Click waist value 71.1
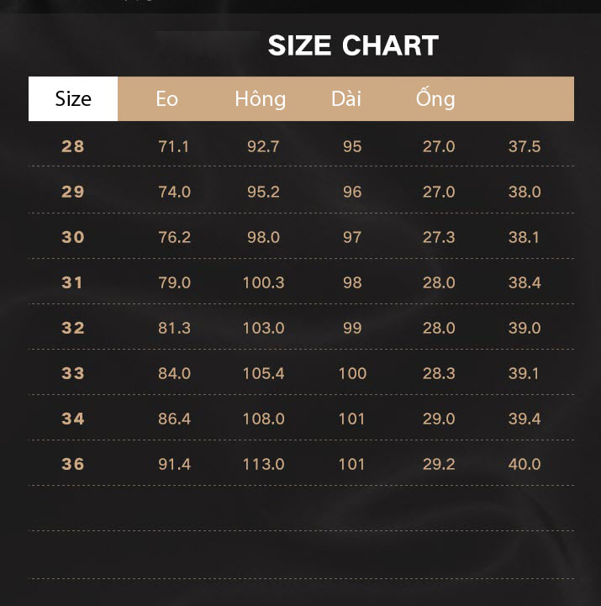The height and width of the screenshot is (606, 601). 173,146
